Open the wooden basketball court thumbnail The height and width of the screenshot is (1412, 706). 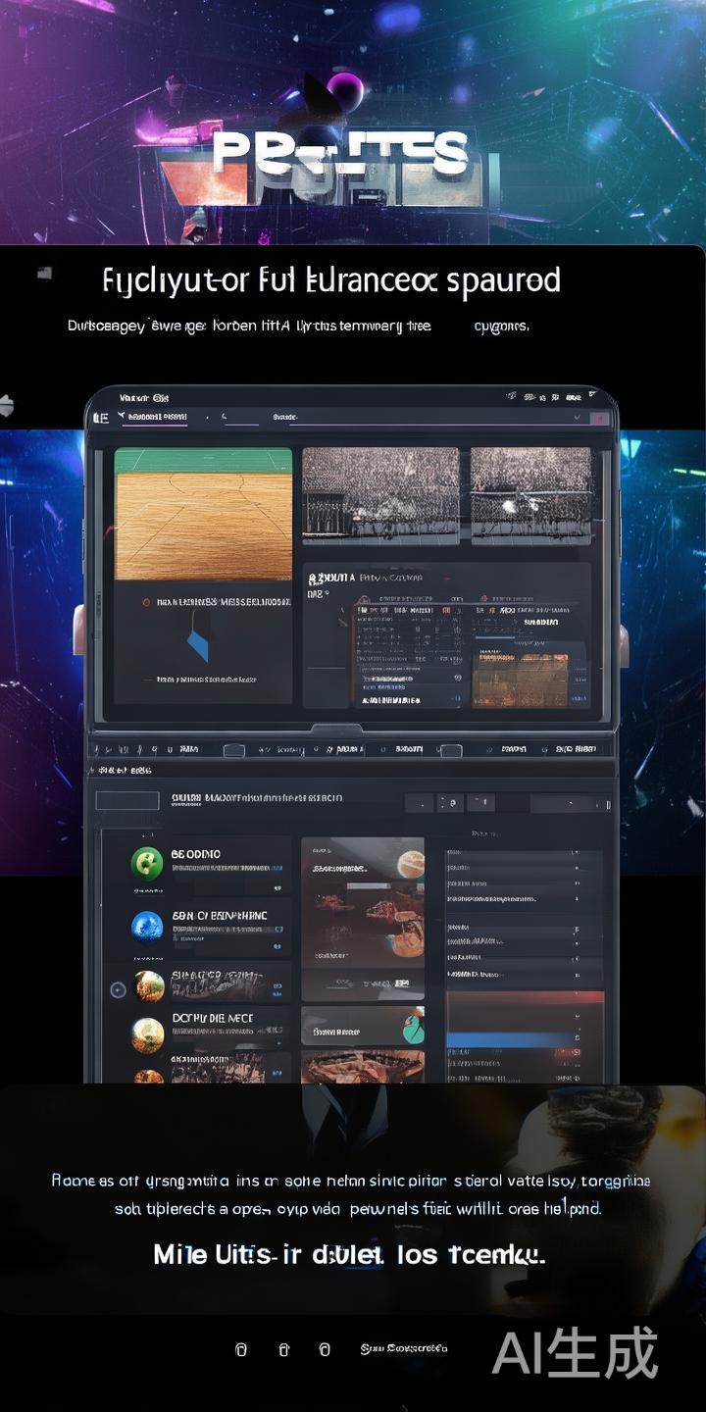click(203, 515)
